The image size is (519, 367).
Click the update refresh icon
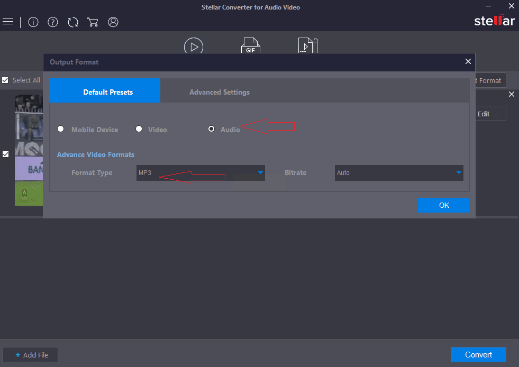[73, 22]
